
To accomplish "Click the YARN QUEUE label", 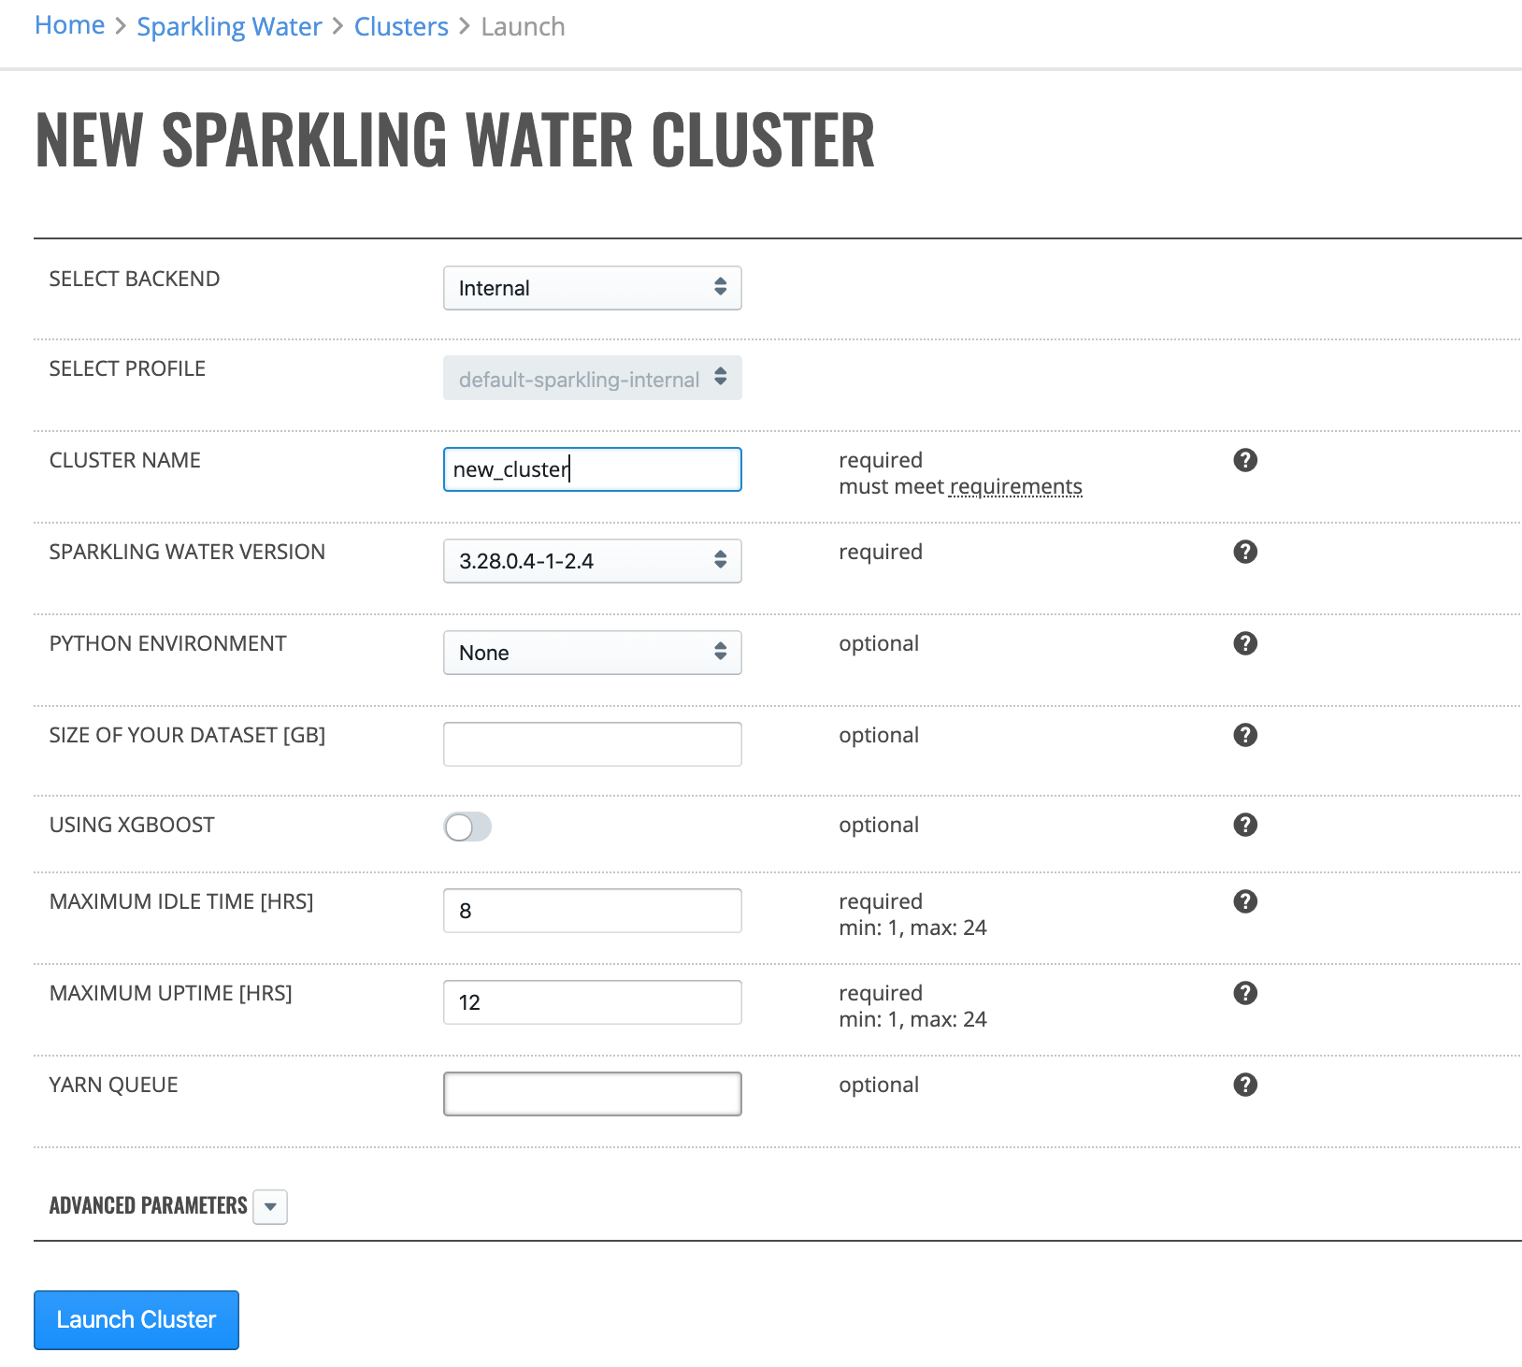I will [113, 1085].
